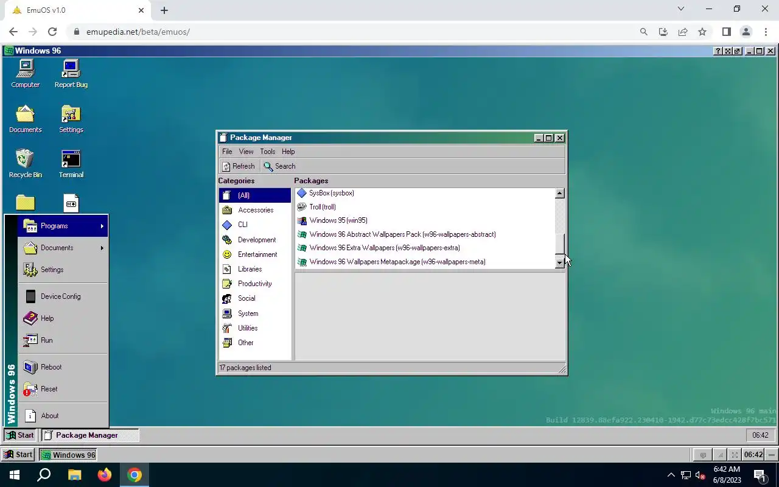
Task: Select the Entertainment category
Action: (255, 254)
